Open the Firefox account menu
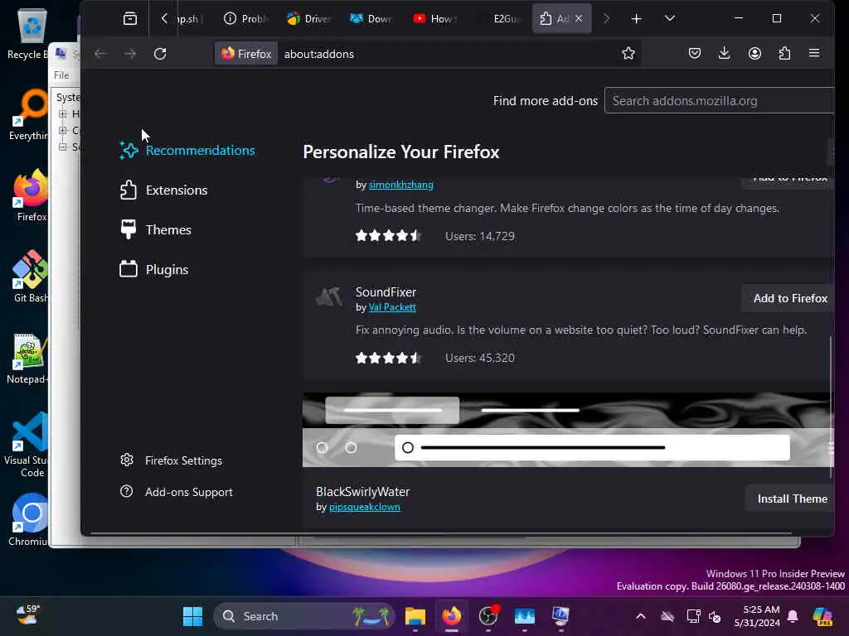 point(754,53)
